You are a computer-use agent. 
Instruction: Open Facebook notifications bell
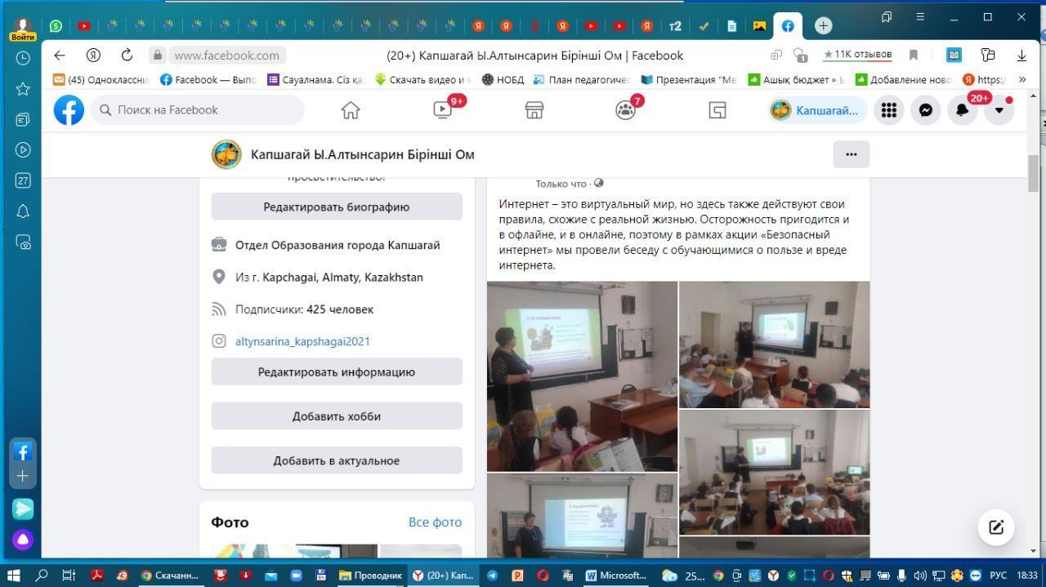click(963, 110)
